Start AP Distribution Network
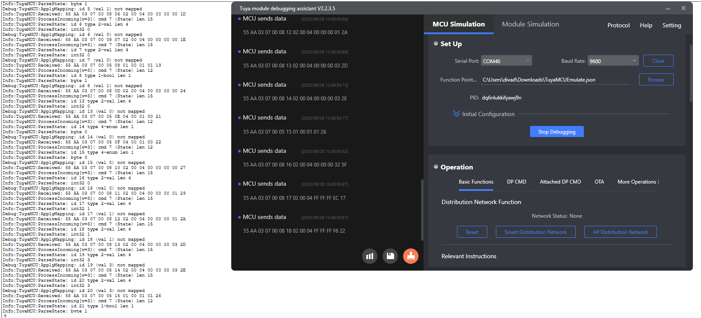 (x=621, y=232)
